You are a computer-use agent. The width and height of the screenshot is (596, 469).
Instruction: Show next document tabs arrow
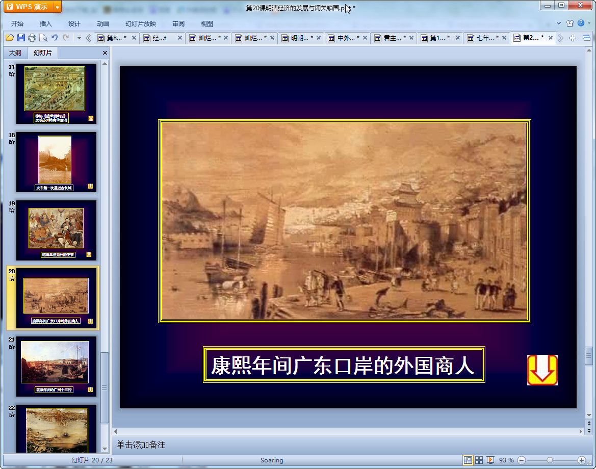point(561,38)
